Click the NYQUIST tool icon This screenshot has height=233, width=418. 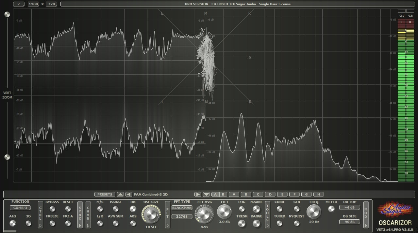296,223
